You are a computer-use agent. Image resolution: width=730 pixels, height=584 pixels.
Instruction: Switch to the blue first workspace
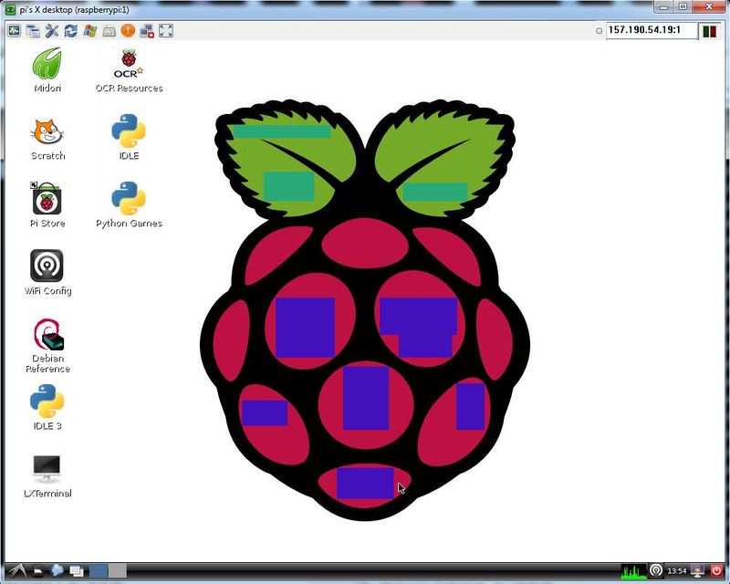click(x=99, y=571)
